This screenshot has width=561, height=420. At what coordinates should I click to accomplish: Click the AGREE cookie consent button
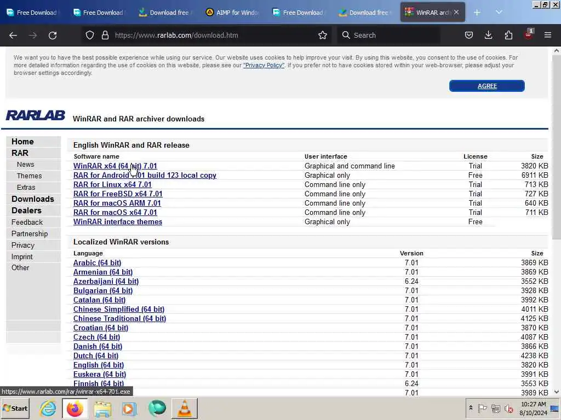click(x=487, y=86)
